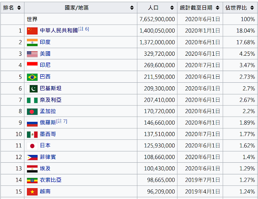
Task: Open footnote [註 6] reference
Action: click(83, 29)
